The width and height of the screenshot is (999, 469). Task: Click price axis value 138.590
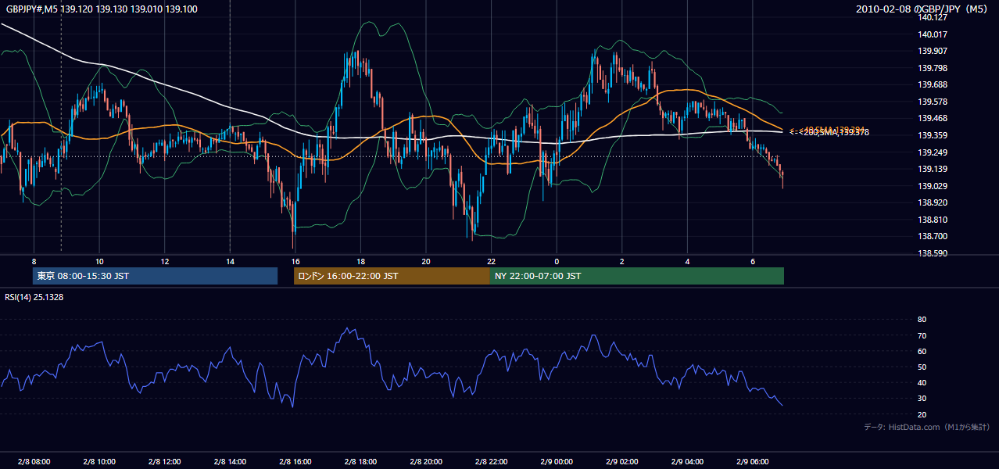[933, 253]
